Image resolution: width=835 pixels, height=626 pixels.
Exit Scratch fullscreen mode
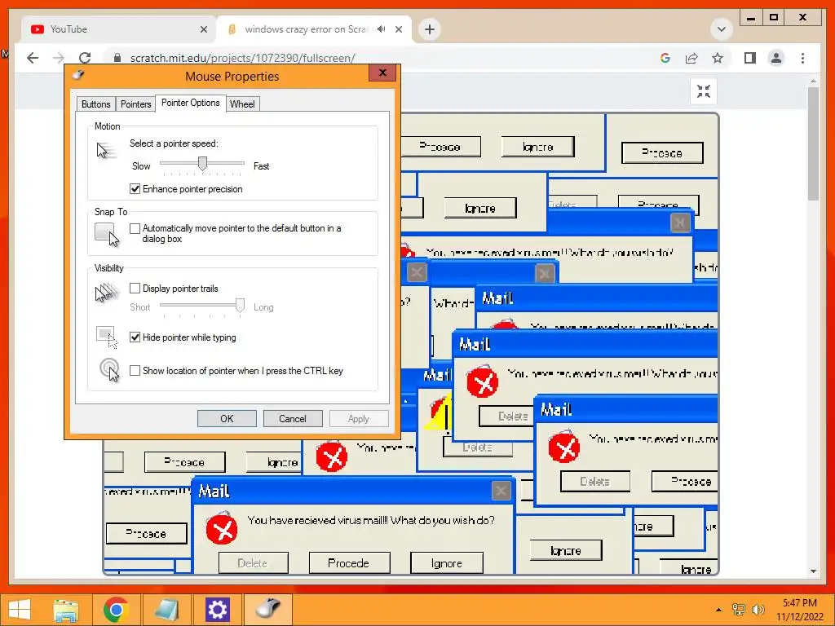tap(704, 91)
